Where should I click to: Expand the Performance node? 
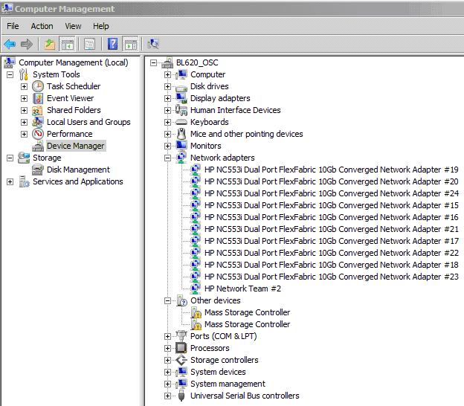(x=25, y=134)
